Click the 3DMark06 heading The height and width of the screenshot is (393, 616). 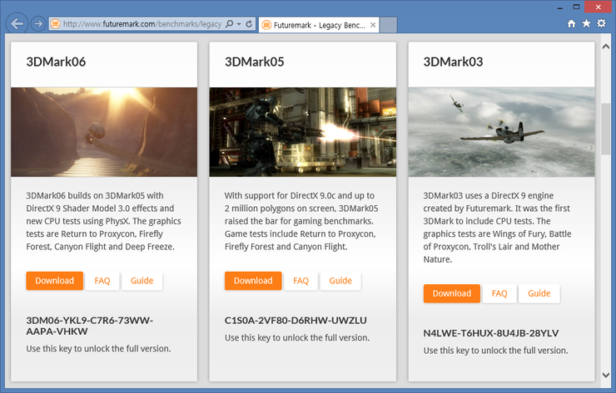[x=56, y=61]
